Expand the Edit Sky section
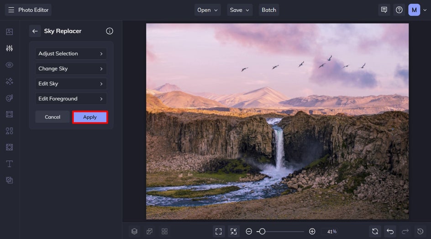This screenshot has width=431, height=239. click(71, 84)
